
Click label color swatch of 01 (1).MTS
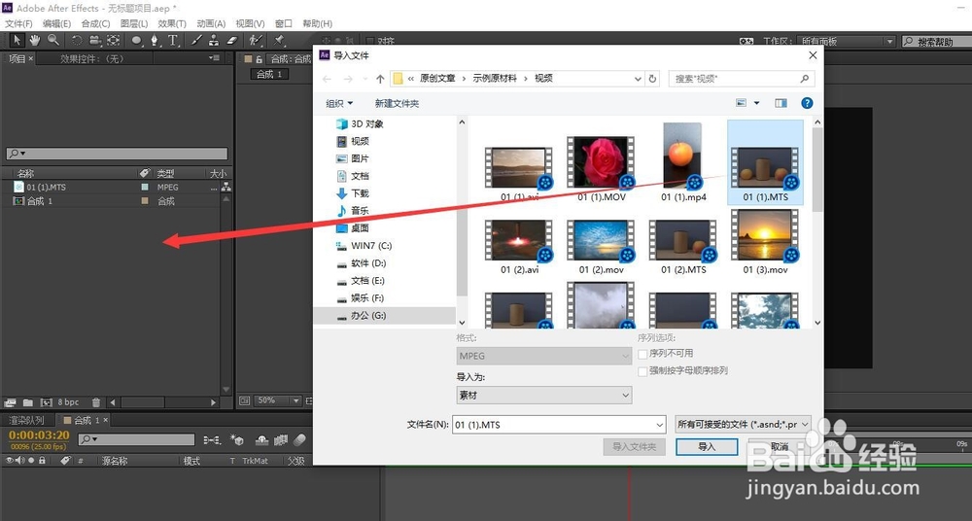click(145, 187)
